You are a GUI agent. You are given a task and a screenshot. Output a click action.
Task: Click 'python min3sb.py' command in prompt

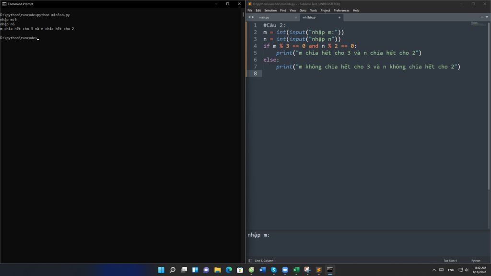(54, 15)
